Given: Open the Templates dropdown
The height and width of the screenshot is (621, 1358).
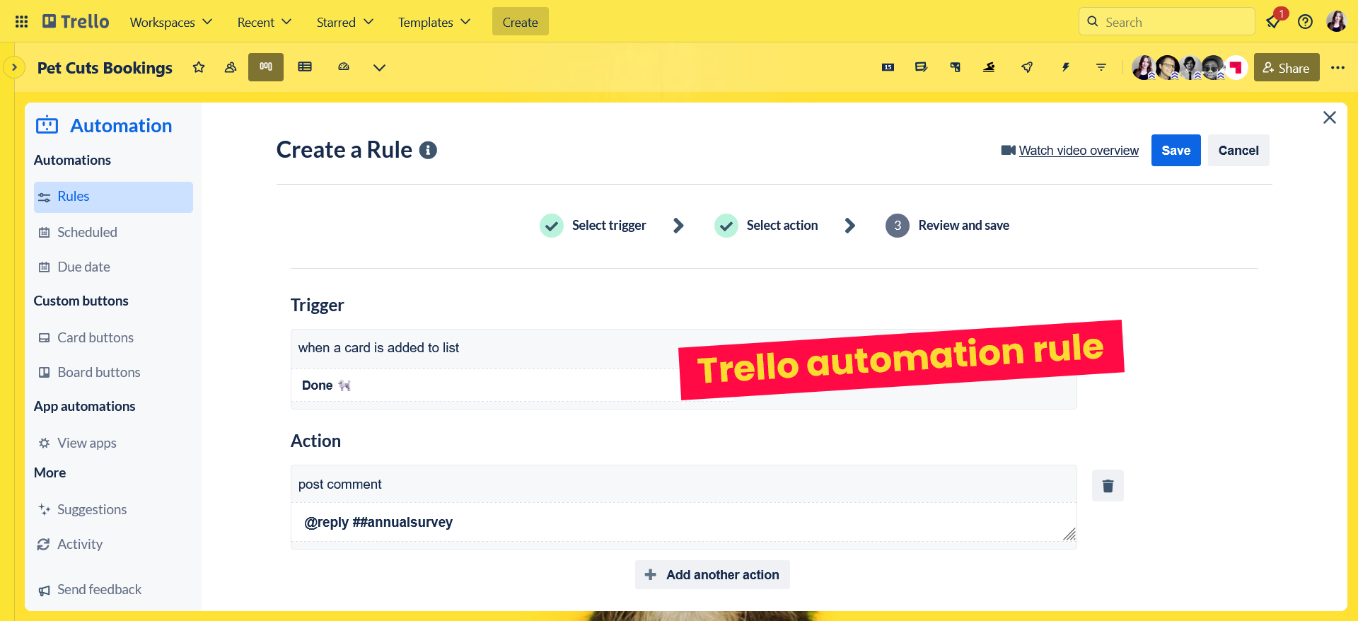Looking at the screenshot, I should pos(434,22).
